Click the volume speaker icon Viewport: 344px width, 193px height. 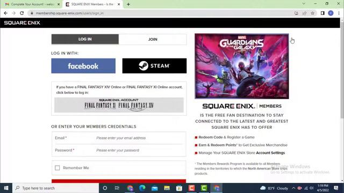pyautogui.click(x=312, y=188)
